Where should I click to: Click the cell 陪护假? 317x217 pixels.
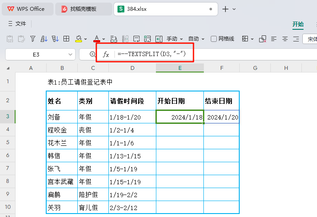pyautogui.click(x=93, y=195)
